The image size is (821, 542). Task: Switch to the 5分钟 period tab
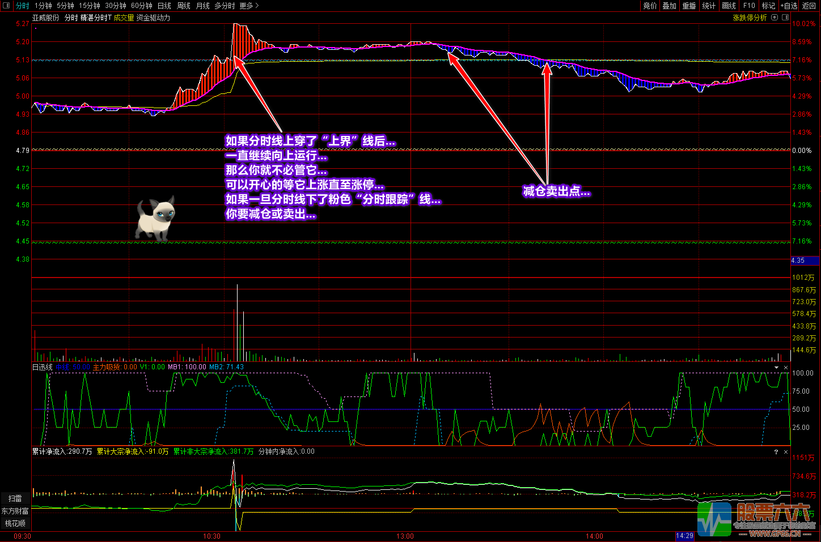coord(65,6)
